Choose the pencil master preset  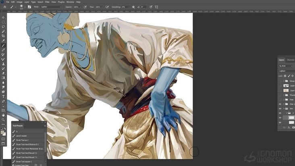(x=28, y=136)
